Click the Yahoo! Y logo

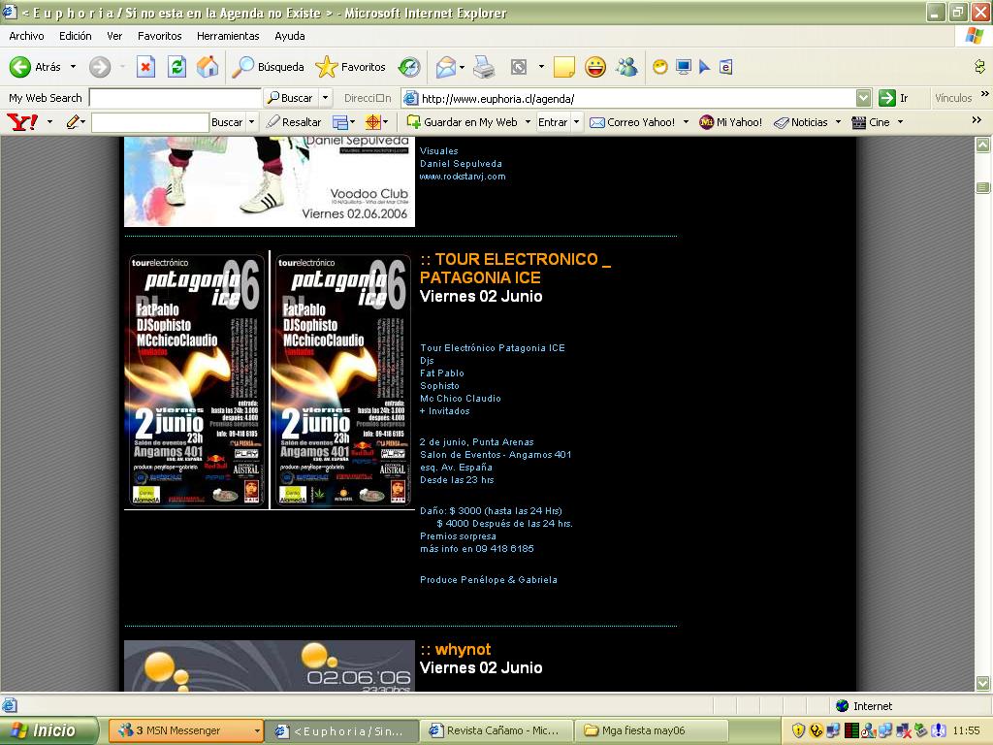pos(22,121)
